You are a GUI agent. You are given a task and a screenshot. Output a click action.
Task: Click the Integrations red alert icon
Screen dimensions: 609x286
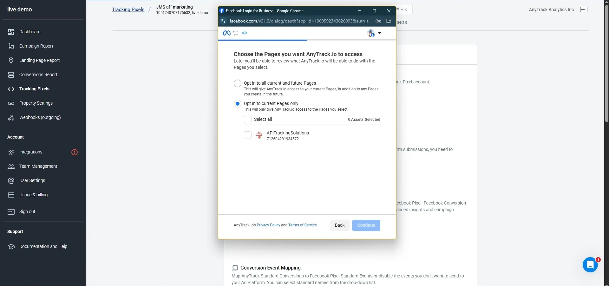coord(75,152)
